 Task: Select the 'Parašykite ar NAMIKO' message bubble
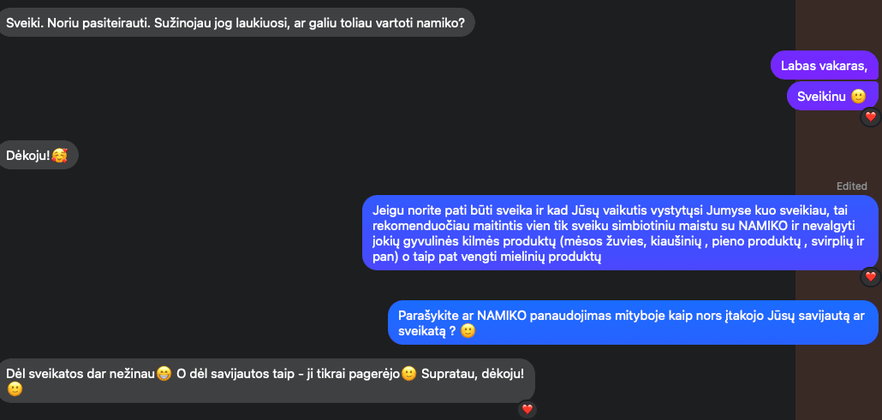coord(634,322)
